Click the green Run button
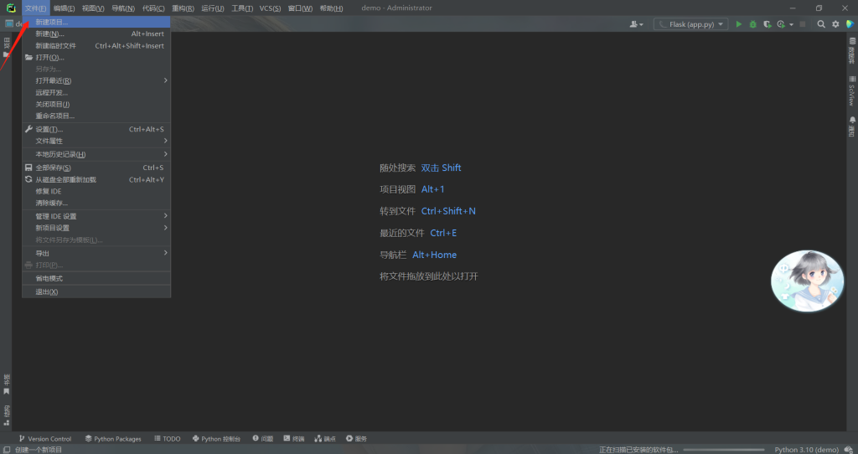The height and width of the screenshot is (454, 858). point(739,24)
